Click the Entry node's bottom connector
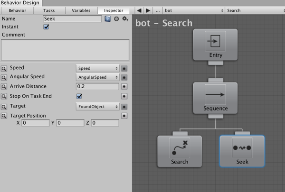 pyautogui.click(x=216, y=63)
